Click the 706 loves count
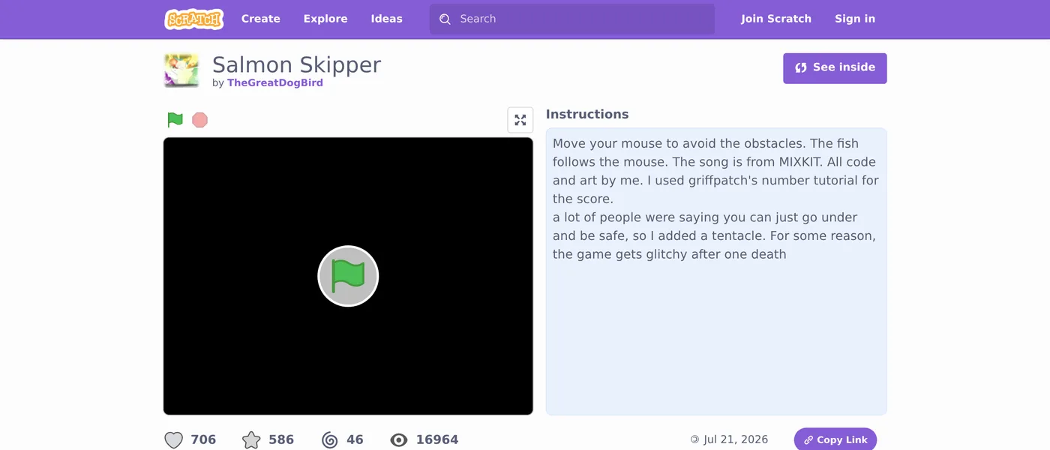The width and height of the screenshot is (1050, 450). tap(203, 439)
